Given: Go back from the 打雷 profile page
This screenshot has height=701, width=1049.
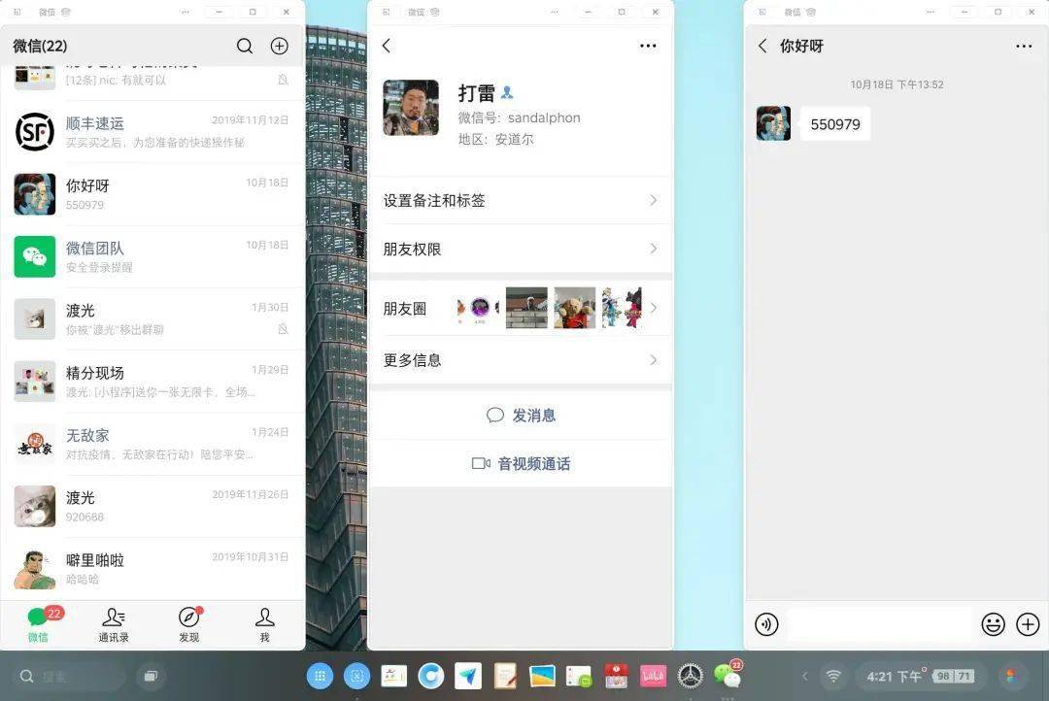Looking at the screenshot, I should [x=386, y=46].
